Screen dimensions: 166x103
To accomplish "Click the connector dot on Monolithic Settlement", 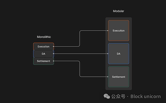I will click(x=53, y=61).
